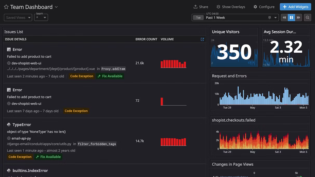Viewport: 315px width, 177px height.
Task: Click the Share button
Action: pos(201,7)
